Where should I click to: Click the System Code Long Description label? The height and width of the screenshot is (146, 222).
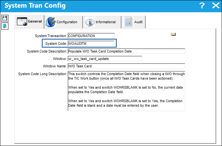coord(42,74)
